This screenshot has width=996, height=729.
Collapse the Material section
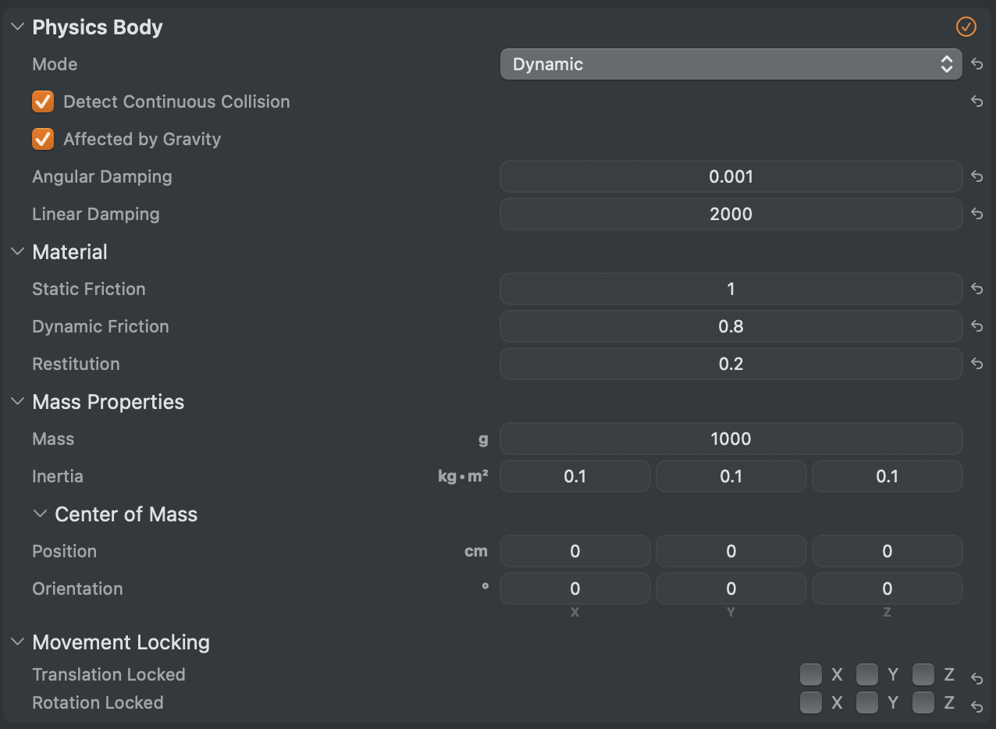[18, 251]
